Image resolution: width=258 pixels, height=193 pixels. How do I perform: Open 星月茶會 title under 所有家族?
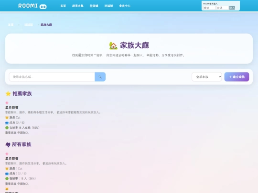pos(11,159)
